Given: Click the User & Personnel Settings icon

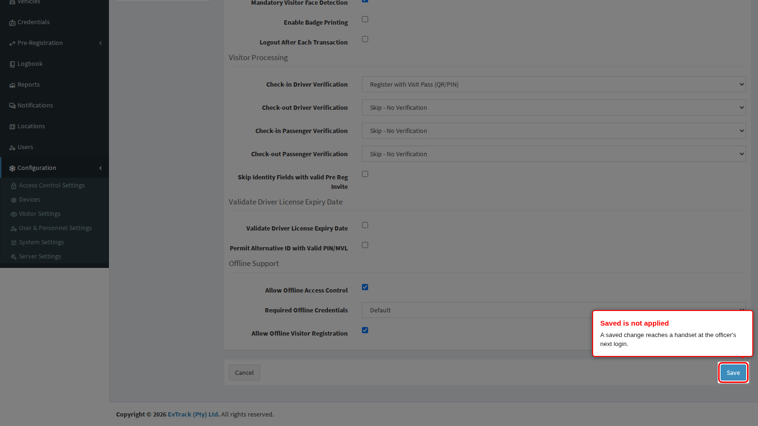Looking at the screenshot, I should (x=14, y=229).
